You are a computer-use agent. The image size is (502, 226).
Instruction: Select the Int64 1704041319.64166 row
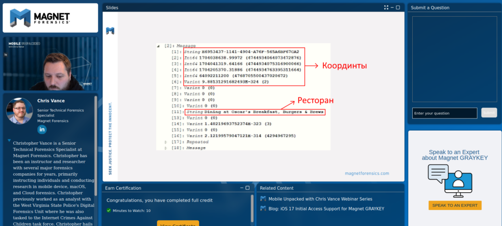click(x=236, y=64)
